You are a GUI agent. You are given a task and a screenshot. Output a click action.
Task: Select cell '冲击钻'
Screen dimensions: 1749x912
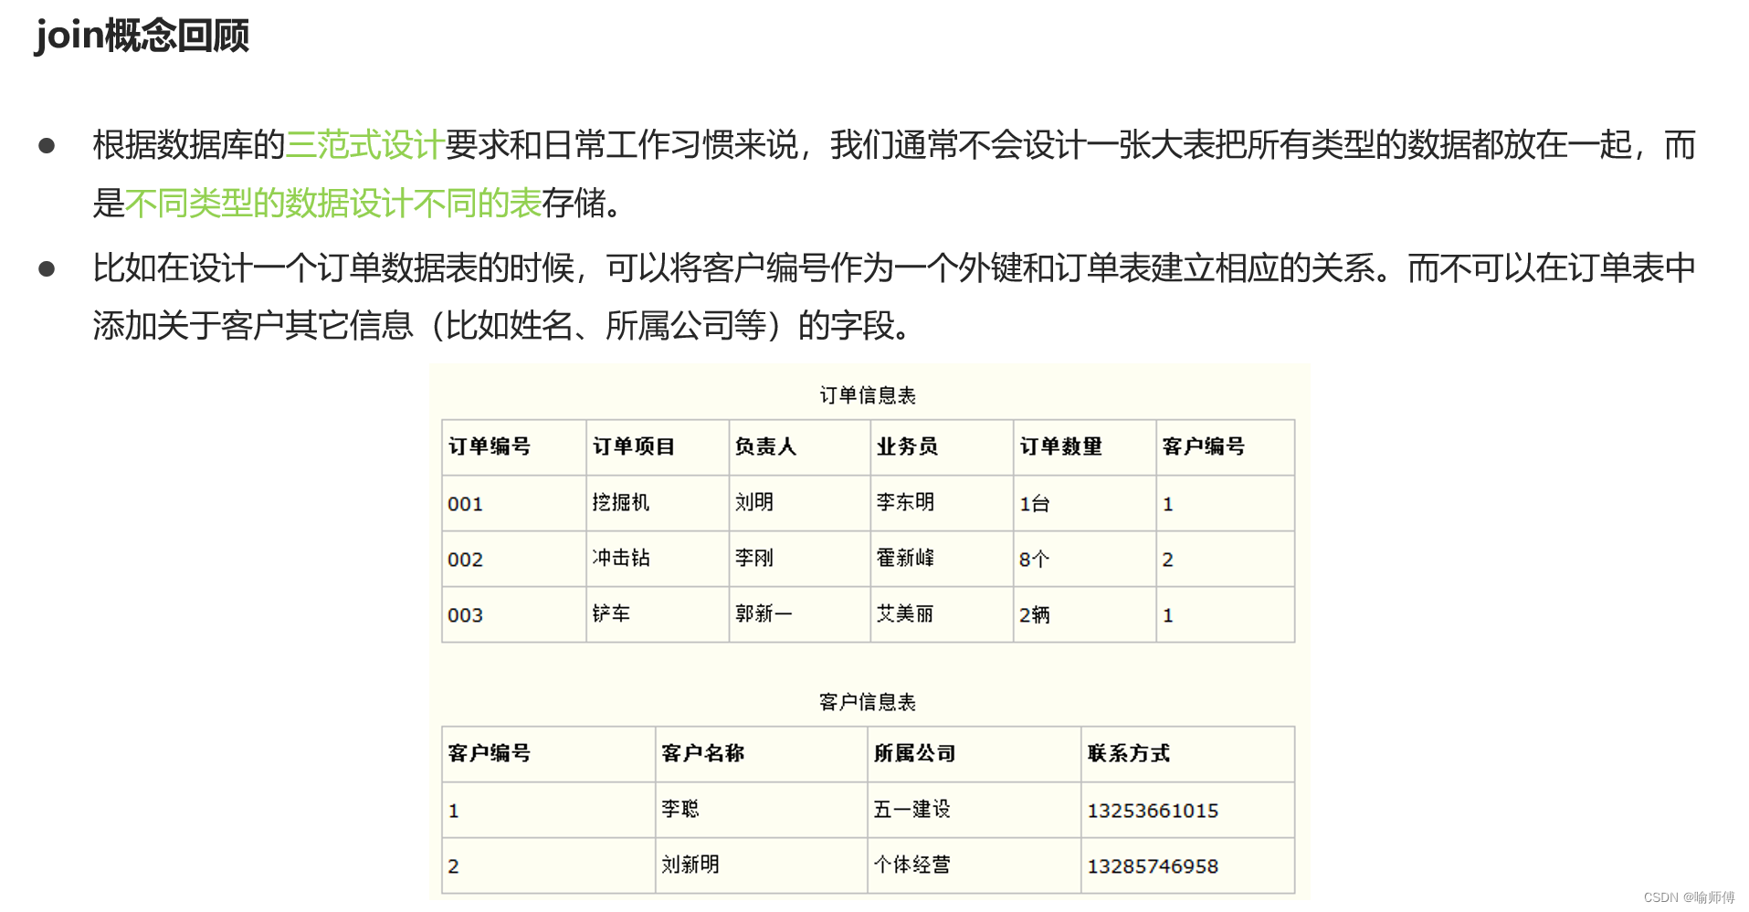click(x=657, y=560)
